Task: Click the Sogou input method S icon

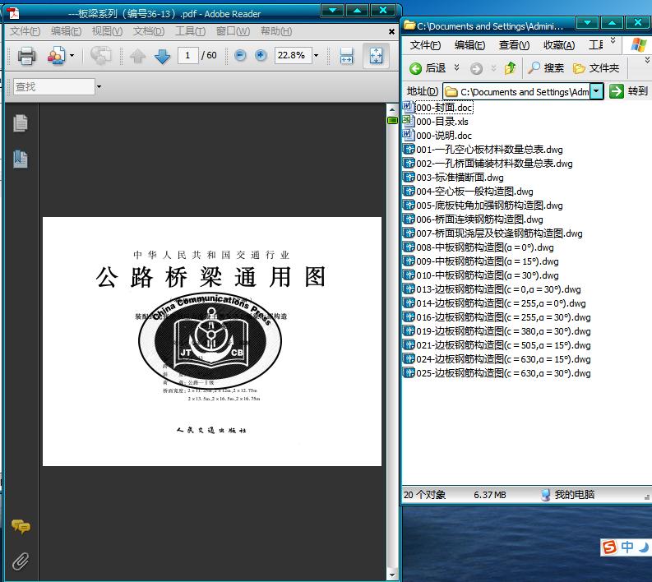Action: coord(609,547)
